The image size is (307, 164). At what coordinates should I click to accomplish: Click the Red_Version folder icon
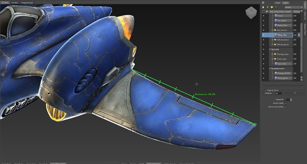pyautogui.click(x=275, y=30)
